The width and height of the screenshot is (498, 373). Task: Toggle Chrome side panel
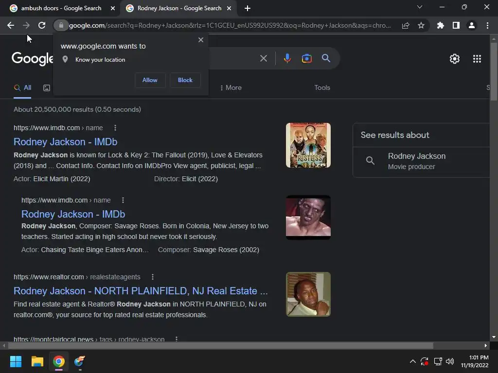point(456,25)
